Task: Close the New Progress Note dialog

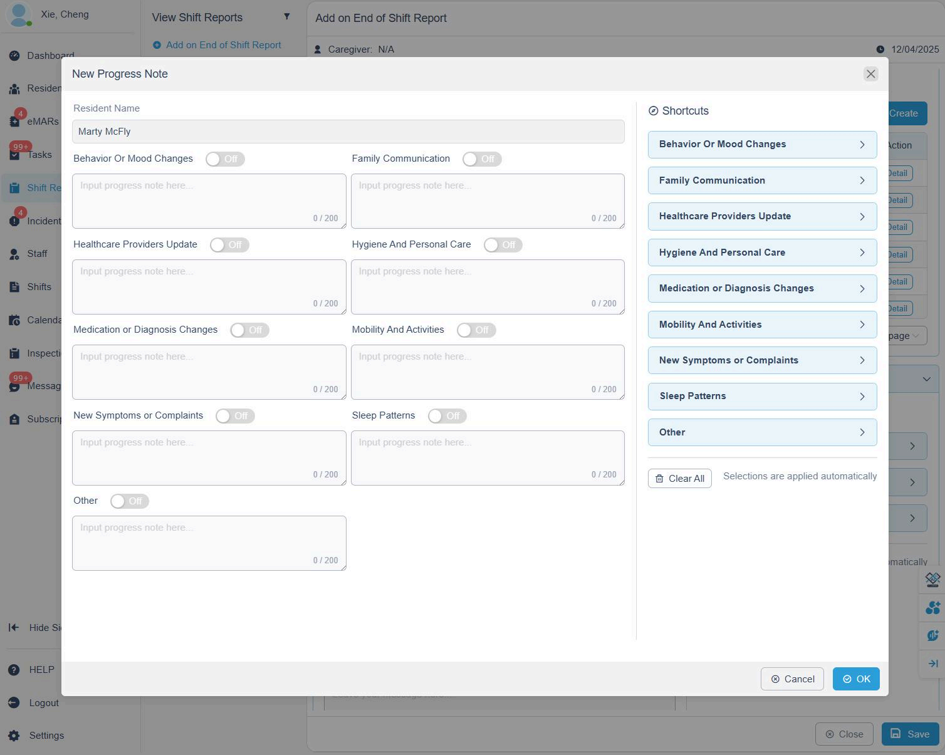Action: pos(870,74)
